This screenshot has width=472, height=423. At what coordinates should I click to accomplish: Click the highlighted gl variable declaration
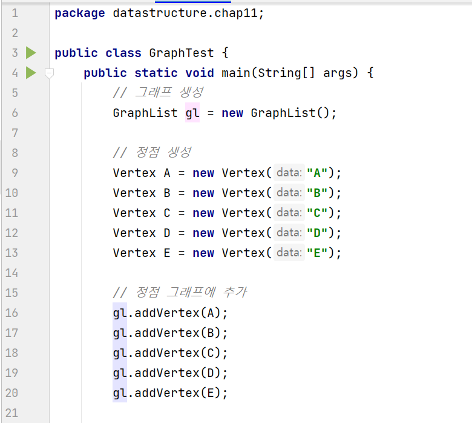coord(192,113)
